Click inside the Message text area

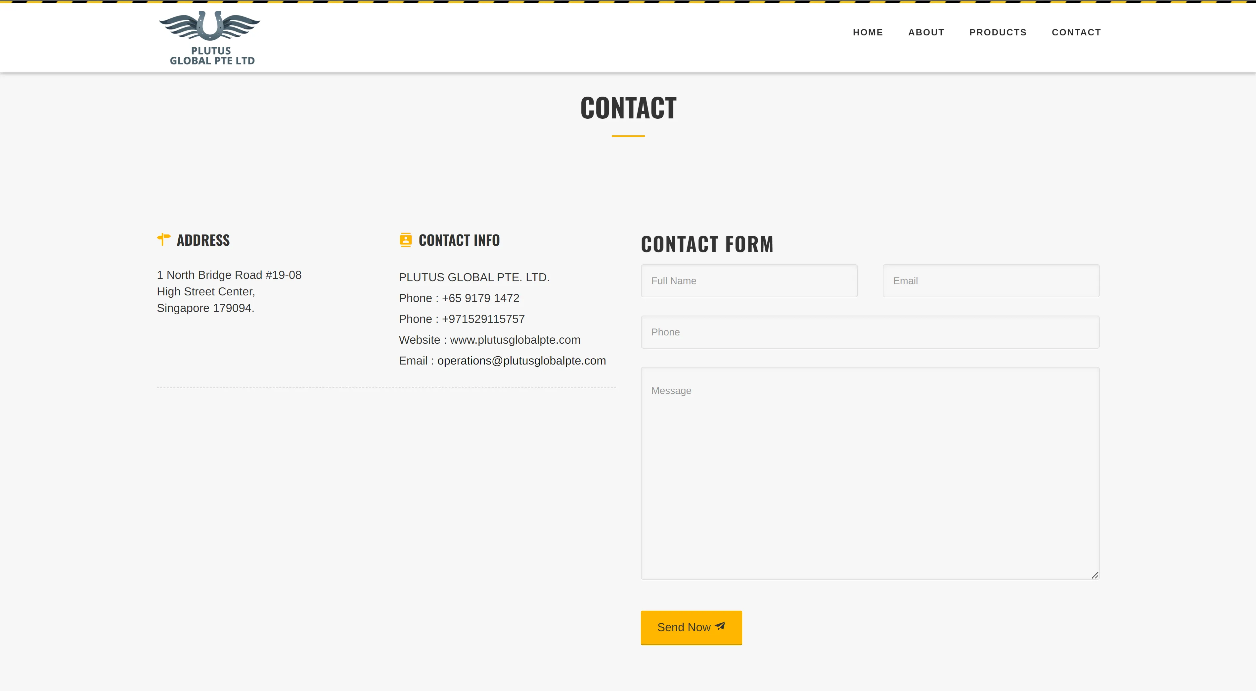click(870, 473)
